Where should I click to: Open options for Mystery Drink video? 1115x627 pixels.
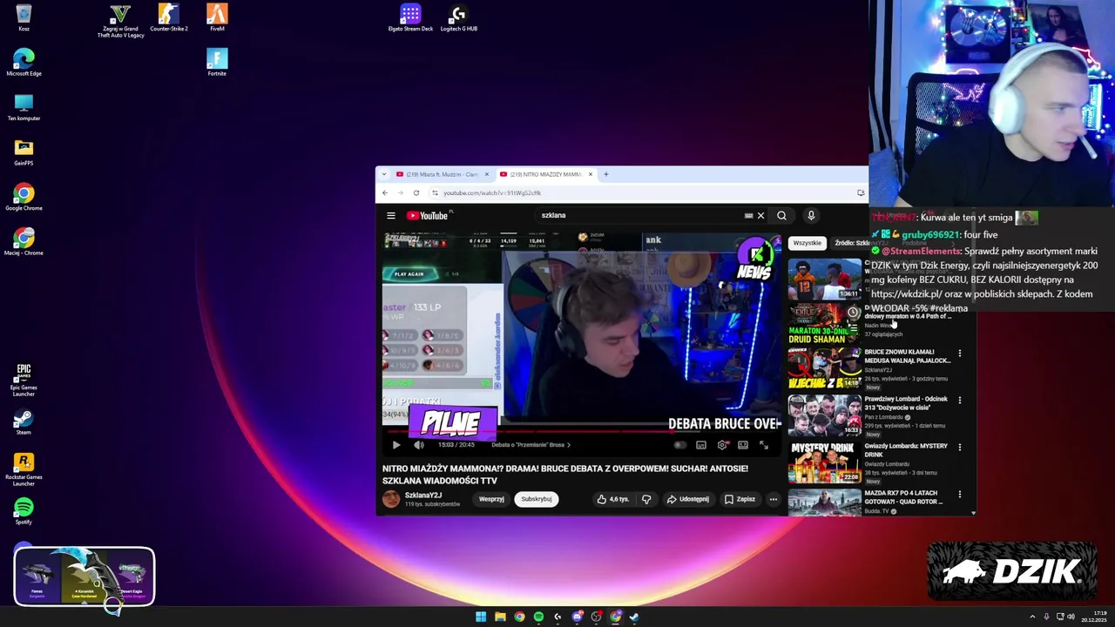click(960, 447)
